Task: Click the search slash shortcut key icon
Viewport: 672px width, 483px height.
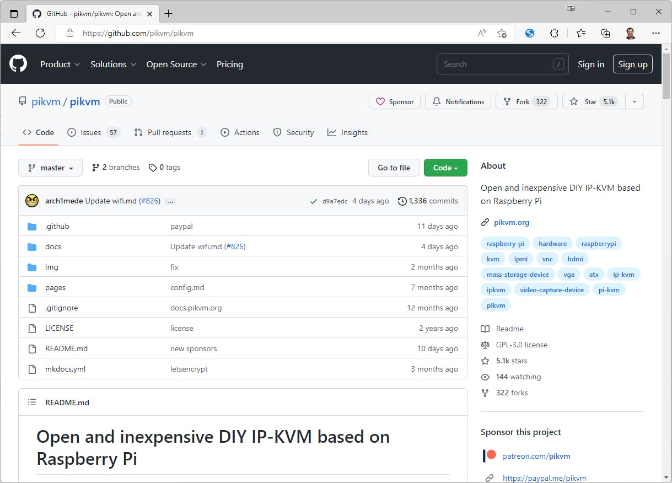Action: [558, 64]
